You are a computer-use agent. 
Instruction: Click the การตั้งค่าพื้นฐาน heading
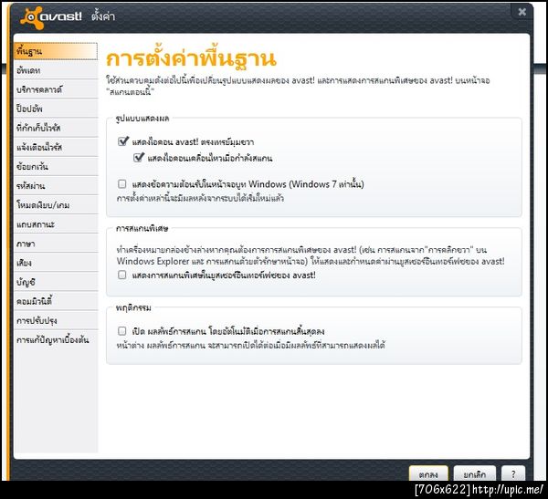tap(191, 58)
